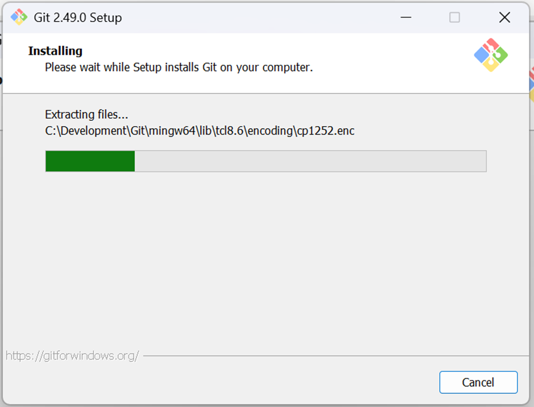Click the 'Git 2.49.0 Setup' title text
The width and height of the screenshot is (534, 407).
(78, 18)
